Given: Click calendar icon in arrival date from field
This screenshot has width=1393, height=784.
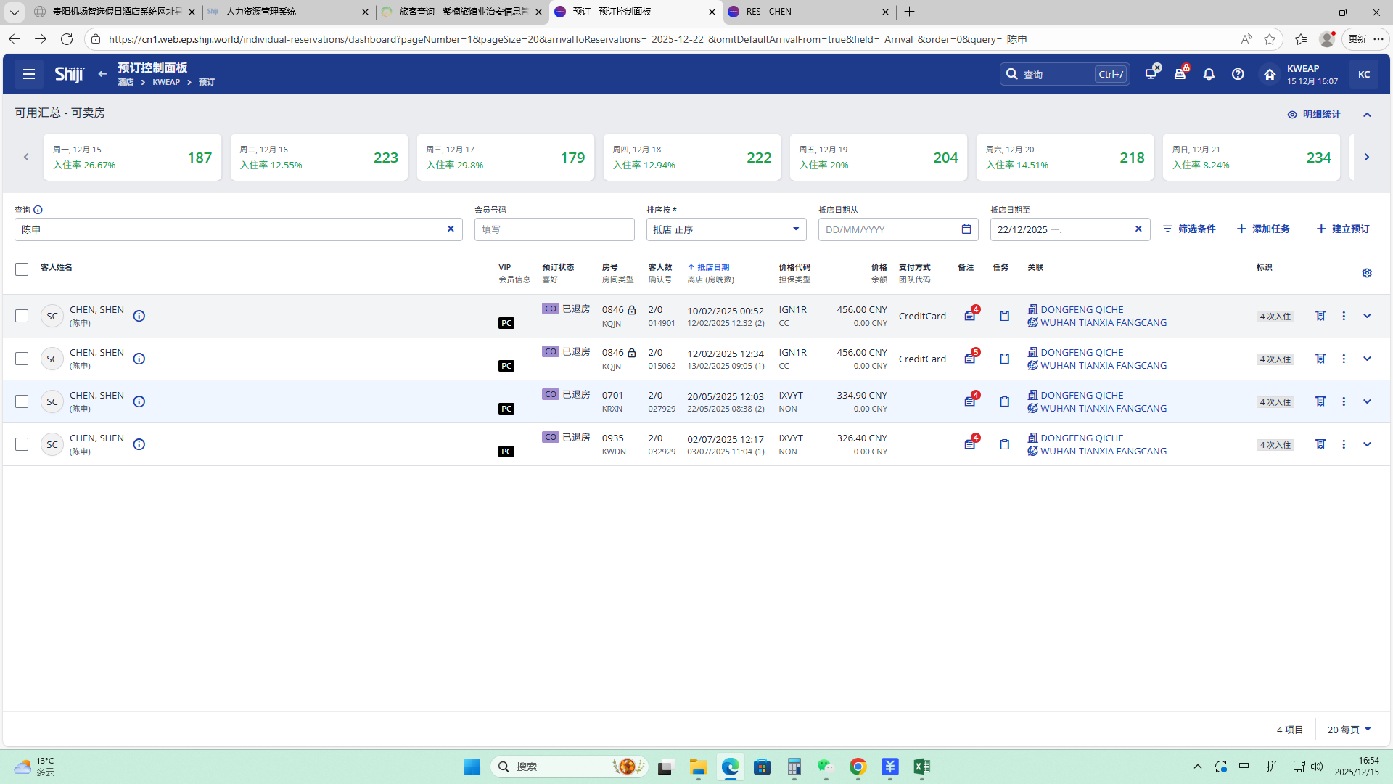Looking at the screenshot, I should [x=966, y=229].
